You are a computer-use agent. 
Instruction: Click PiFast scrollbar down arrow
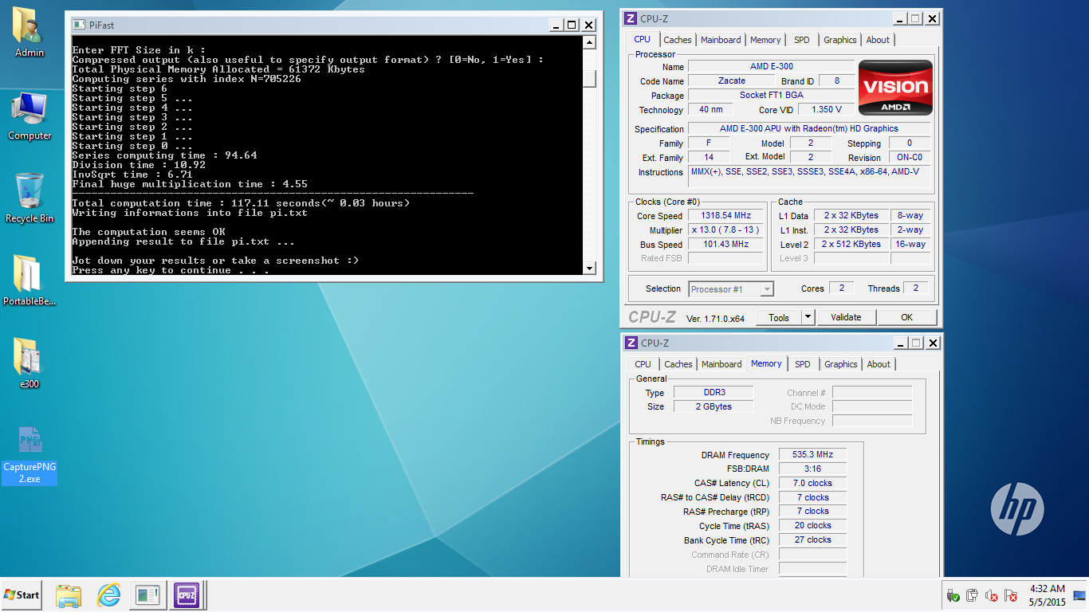(x=589, y=268)
